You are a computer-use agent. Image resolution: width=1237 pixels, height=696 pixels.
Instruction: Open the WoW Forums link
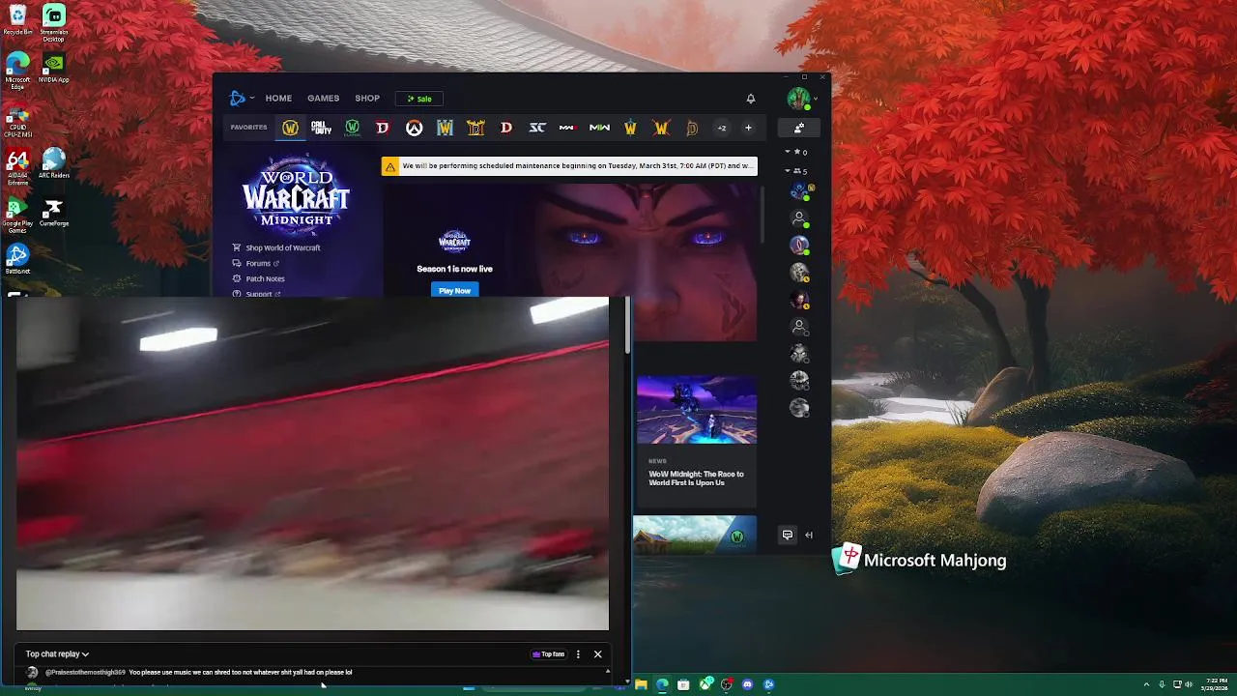point(255,263)
